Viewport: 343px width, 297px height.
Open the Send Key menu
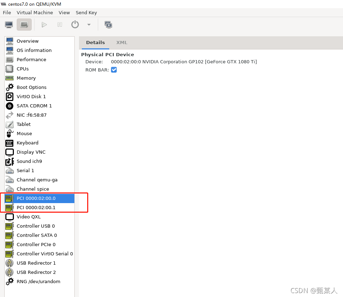coord(86,12)
